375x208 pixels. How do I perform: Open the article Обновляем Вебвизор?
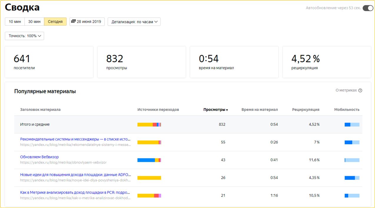tap(39, 157)
